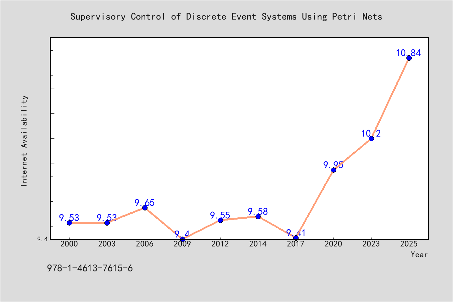Click the 'Year' x-axis label
Viewport: 453px width, 302px height.
click(x=419, y=254)
